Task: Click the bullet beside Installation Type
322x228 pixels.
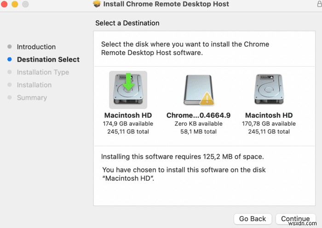Action: click(x=10, y=72)
